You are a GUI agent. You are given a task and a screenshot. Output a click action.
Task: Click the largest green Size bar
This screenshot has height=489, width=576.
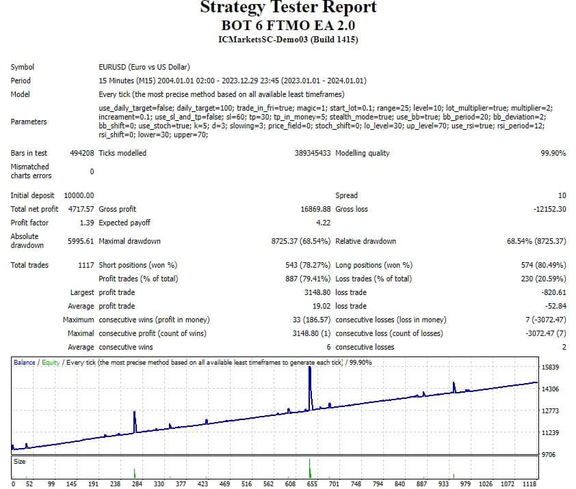coord(310,469)
